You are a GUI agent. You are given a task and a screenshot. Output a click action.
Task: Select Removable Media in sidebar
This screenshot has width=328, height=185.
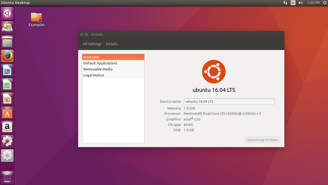[x=113, y=69]
